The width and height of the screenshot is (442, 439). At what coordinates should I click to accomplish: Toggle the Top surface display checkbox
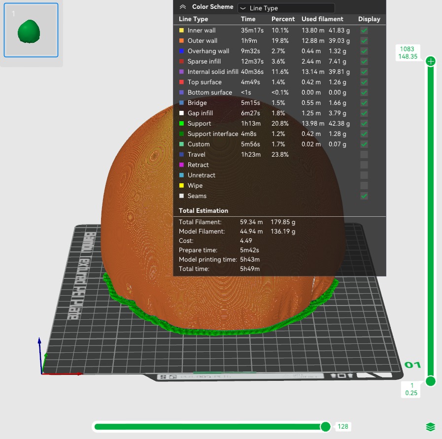364,82
